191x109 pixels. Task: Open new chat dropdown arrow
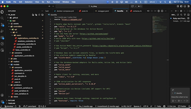pyautogui.click(x=178, y=11)
